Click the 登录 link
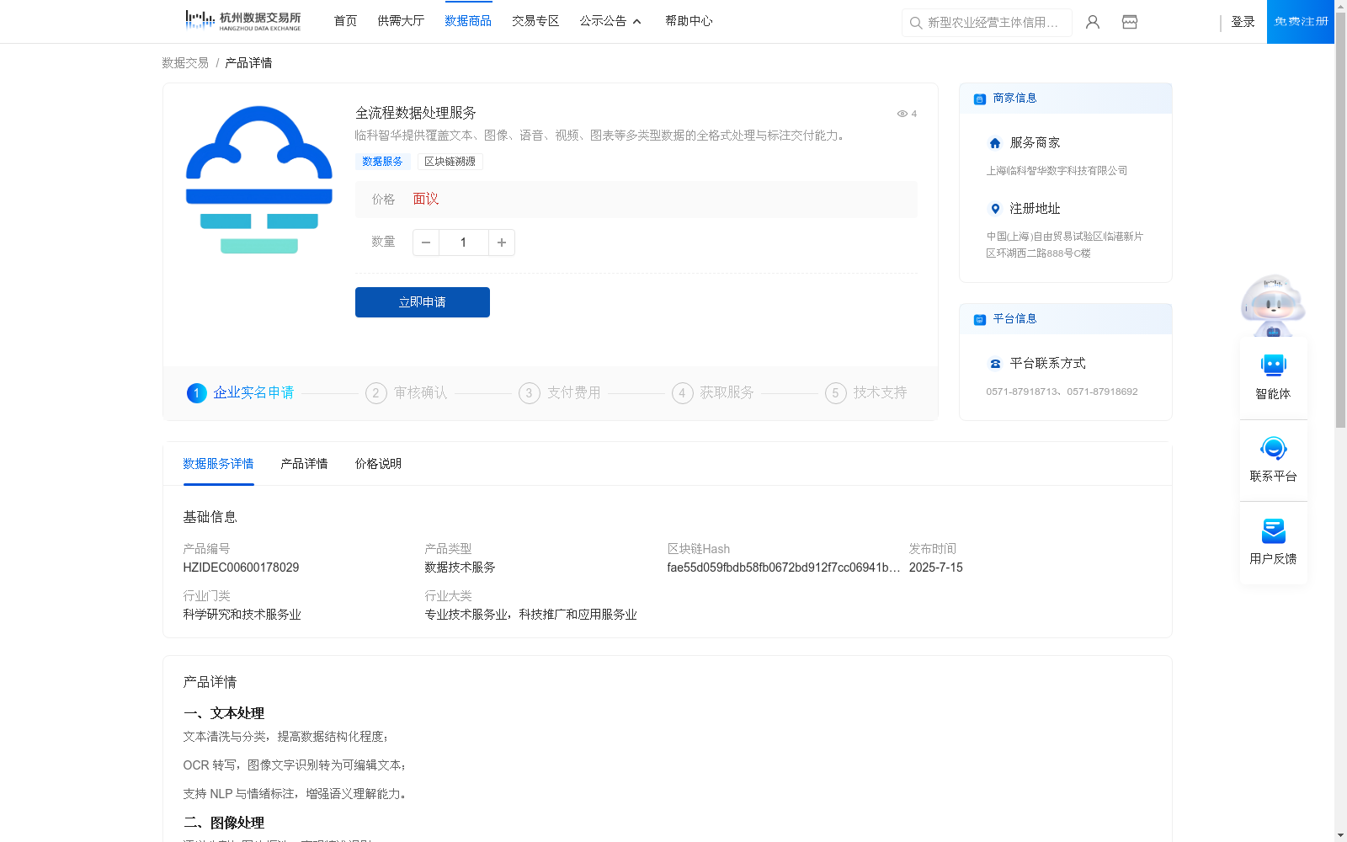The image size is (1347, 842). [1243, 22]
